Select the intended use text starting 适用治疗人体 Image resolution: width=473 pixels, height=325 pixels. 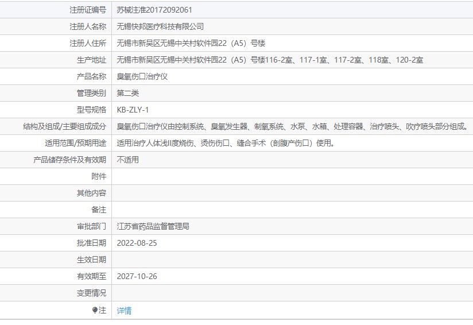point(226,143)
